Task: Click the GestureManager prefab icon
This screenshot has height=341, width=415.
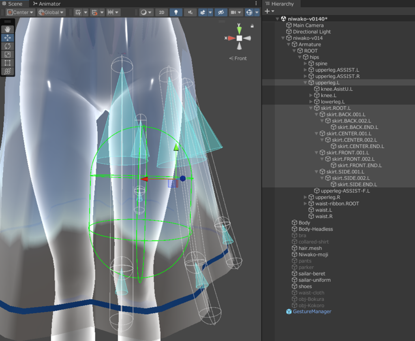Action: (289, 312)
